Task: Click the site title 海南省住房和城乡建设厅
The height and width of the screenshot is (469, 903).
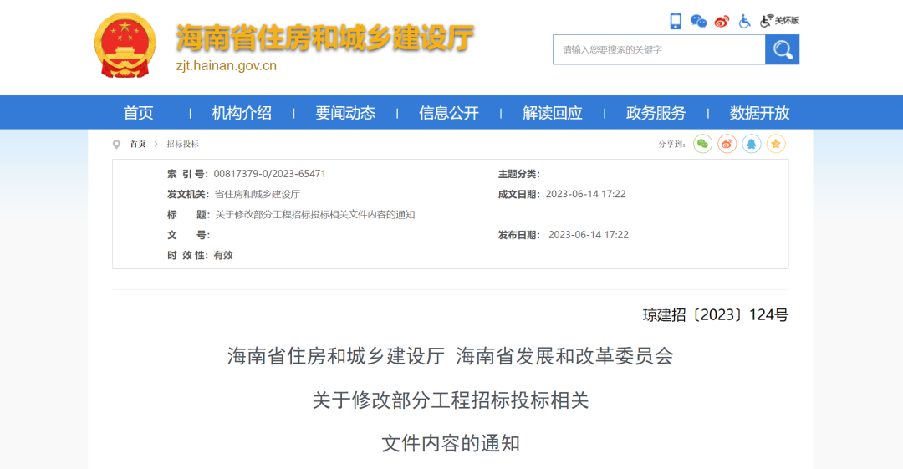Action: [x=324, y=38]
